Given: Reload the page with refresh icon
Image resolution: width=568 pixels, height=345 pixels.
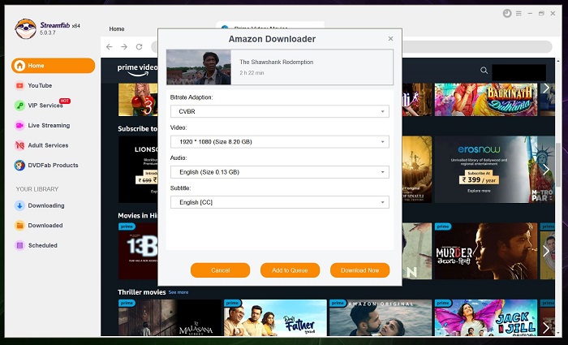Looking at the screenshot, I should (140, 47).
